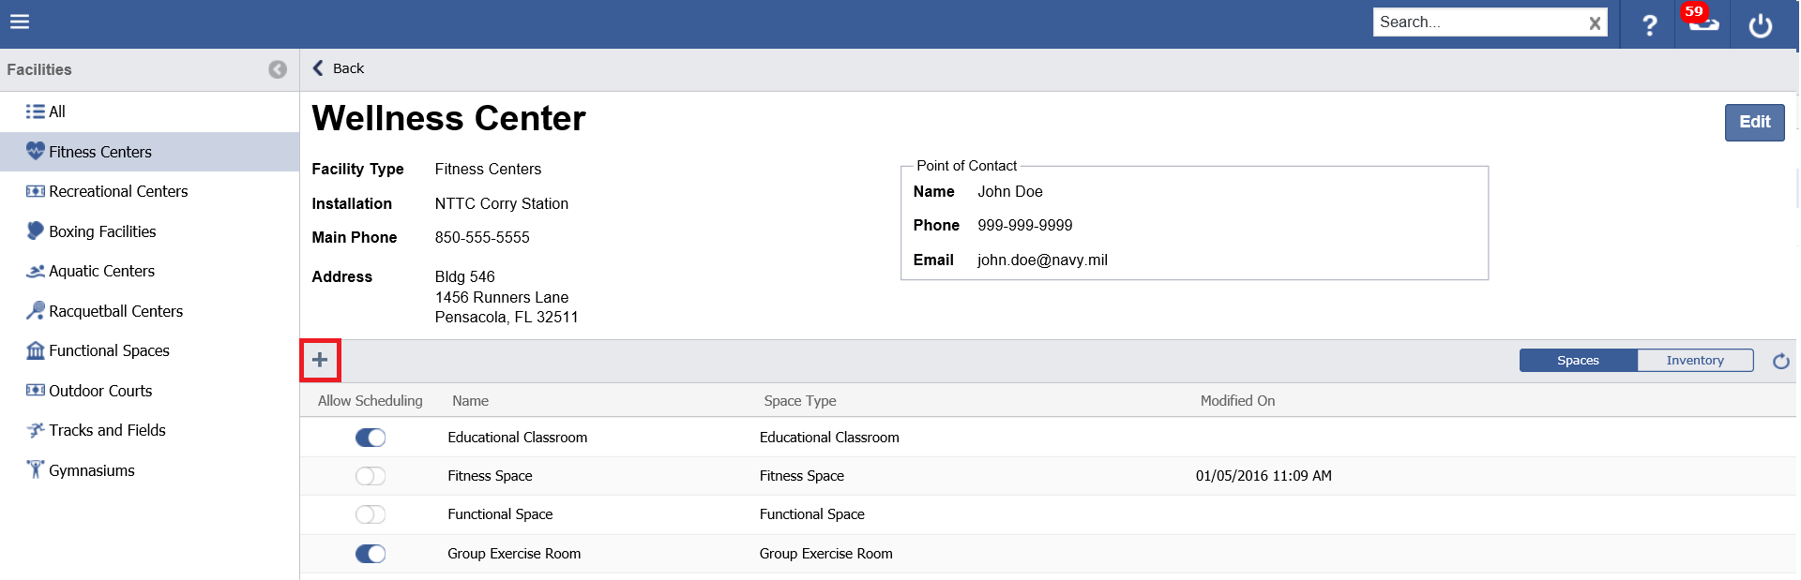Sort by the Modified On column header
Viewport: 1801px width, 580px height.
click(1237, 401)
